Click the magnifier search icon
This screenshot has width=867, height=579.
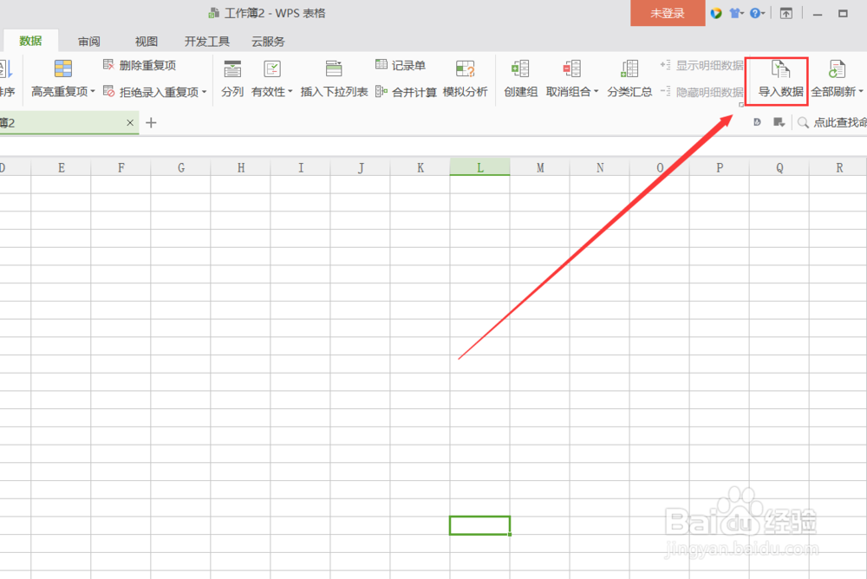tap(803, 123)
